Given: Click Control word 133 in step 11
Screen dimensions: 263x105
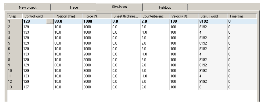Looking at the screenshot, I should point(38,76).
